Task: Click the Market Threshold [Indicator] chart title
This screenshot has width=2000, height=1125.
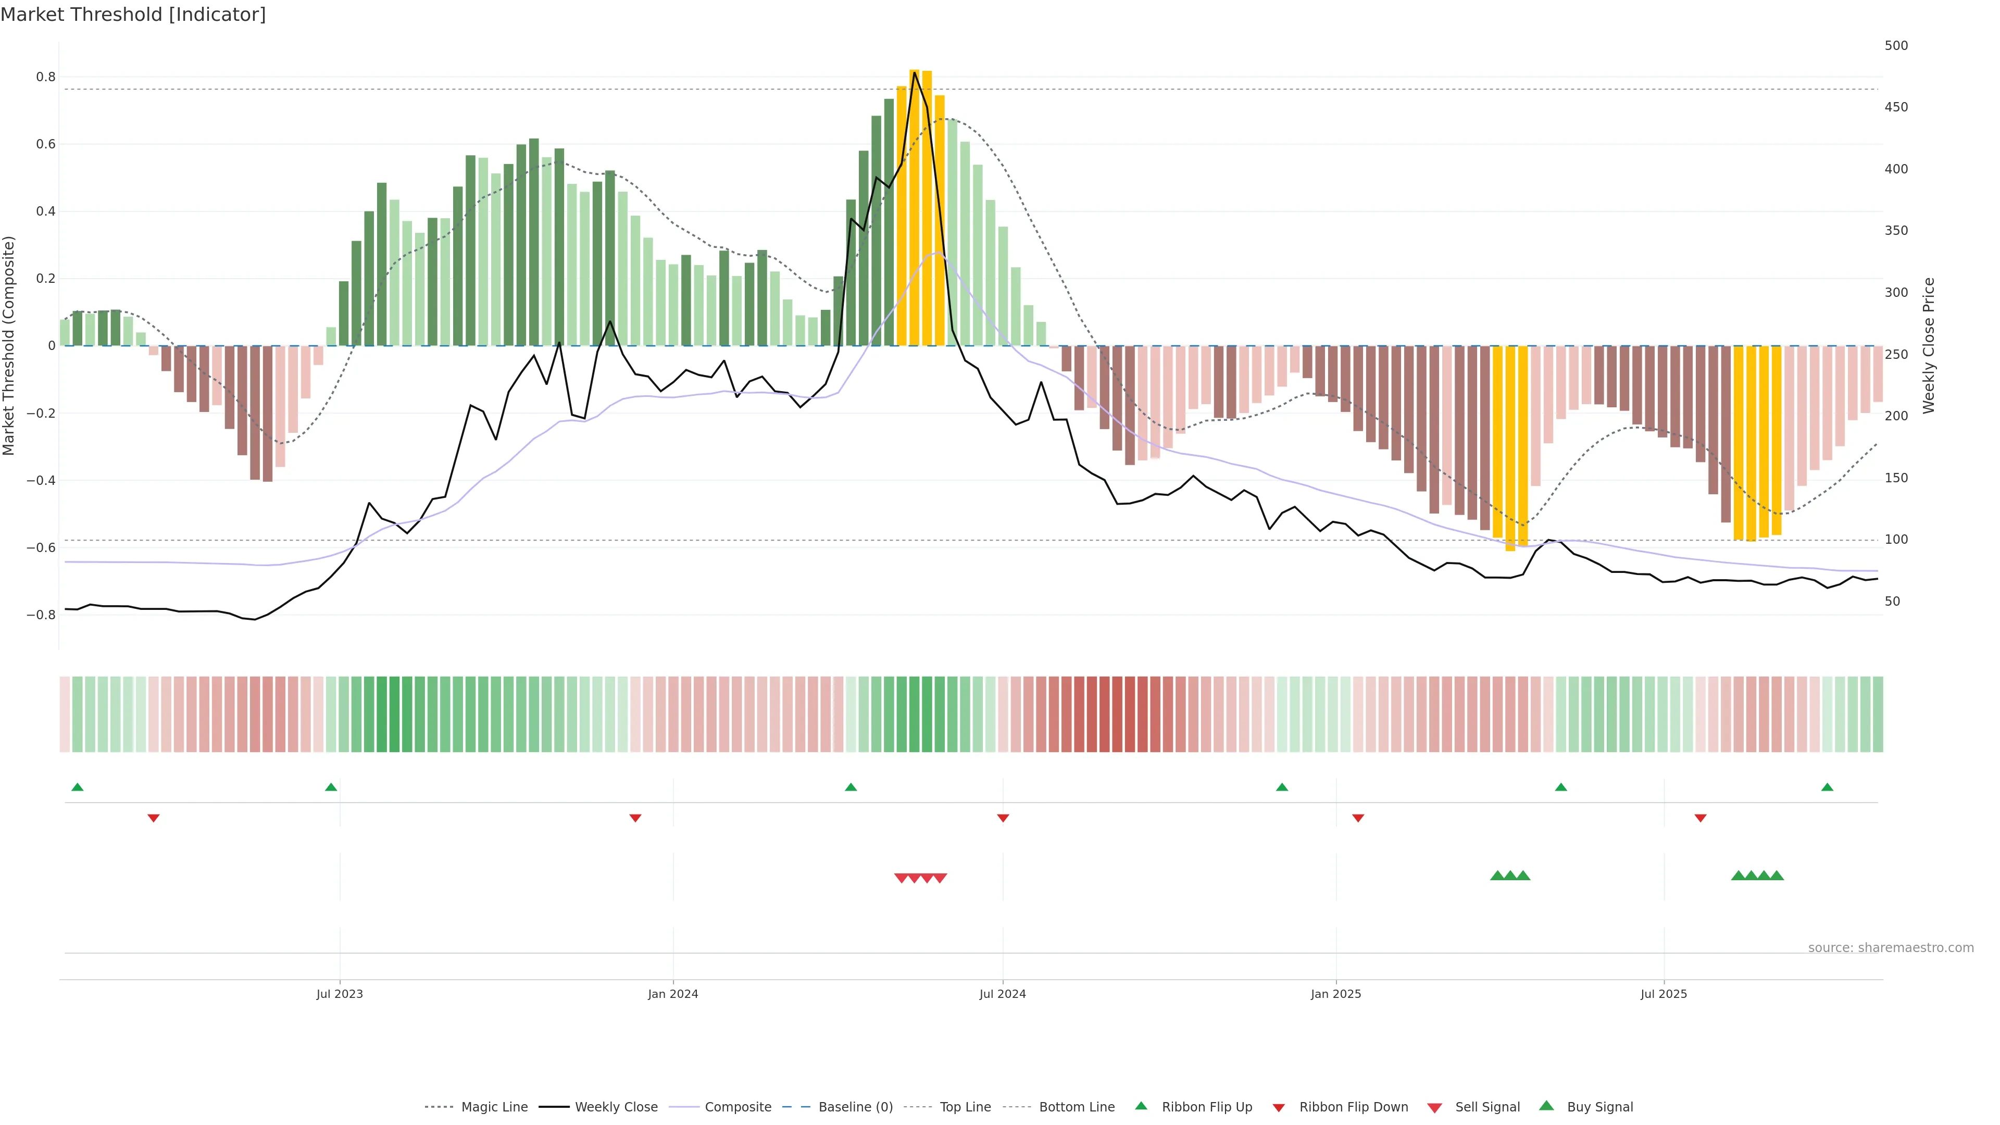Action: pos(133,15)
